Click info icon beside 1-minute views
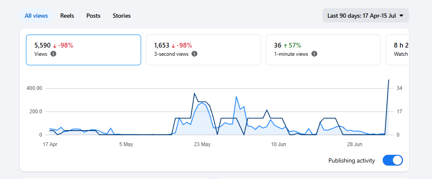432x179 pixels. pos(314,54)
